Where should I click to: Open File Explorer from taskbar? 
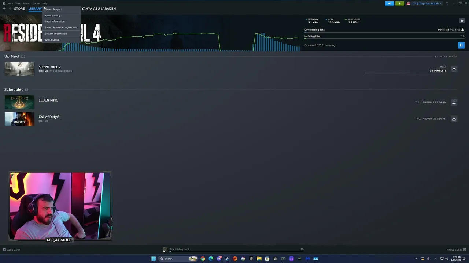pyautogui.click(x=259, y=259)
